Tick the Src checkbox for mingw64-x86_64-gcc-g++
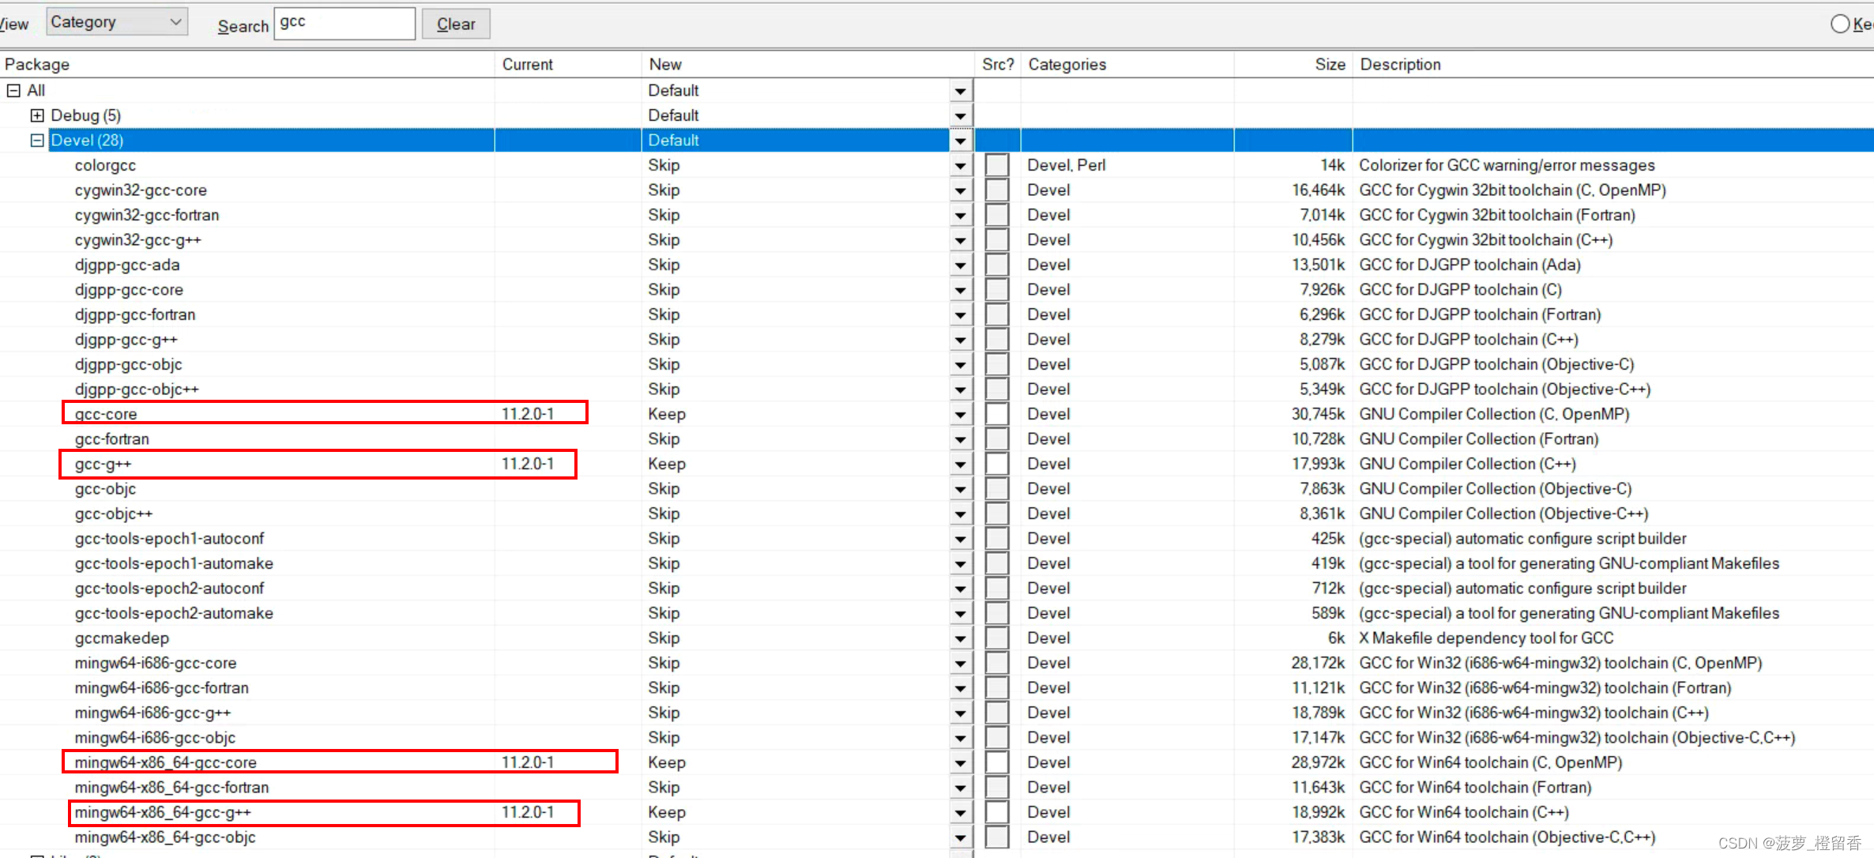 997,812
